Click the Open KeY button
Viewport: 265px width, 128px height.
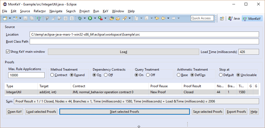tap(15, 112)
